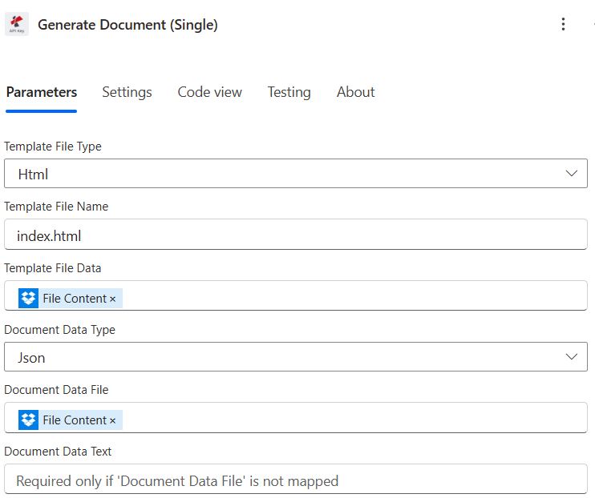Click into the Document Data Text field
595x498 pixels.
click(x=295, y=481)
